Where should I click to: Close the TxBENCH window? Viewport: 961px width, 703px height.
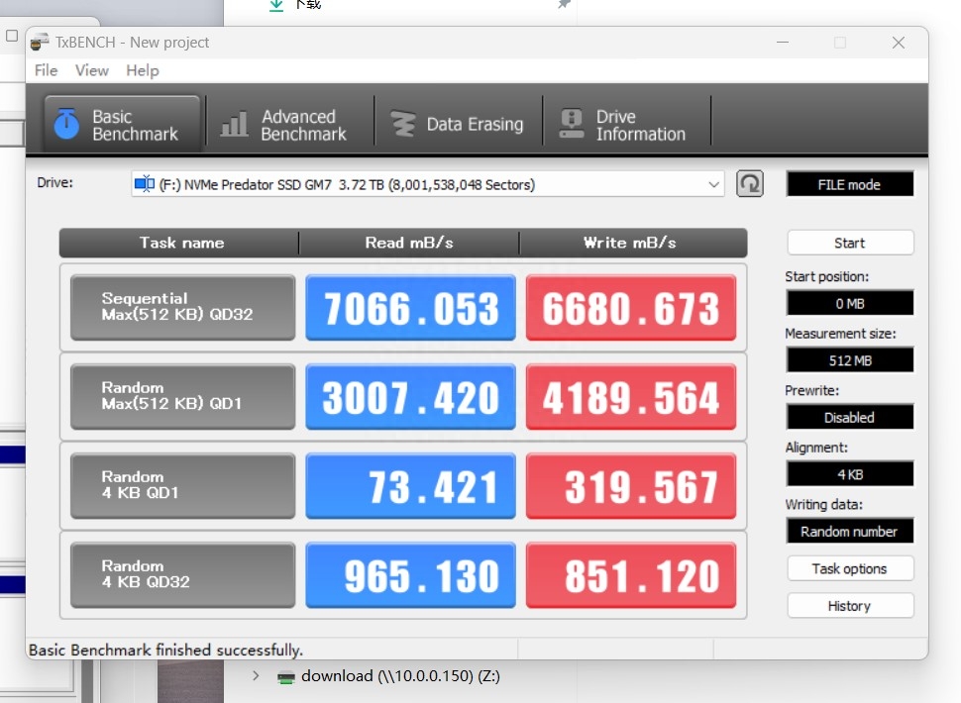point(899,43)
